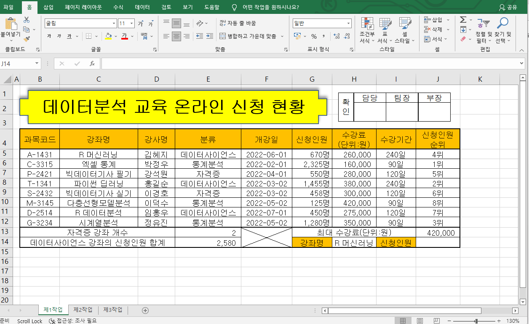Switch to 삽입 ribbon tab

tap(48, 7)
